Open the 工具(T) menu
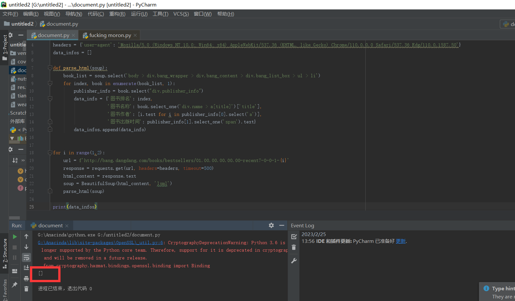Image resolution: width=515 pixels, height=301 pixels. click(x=161, y=14)
